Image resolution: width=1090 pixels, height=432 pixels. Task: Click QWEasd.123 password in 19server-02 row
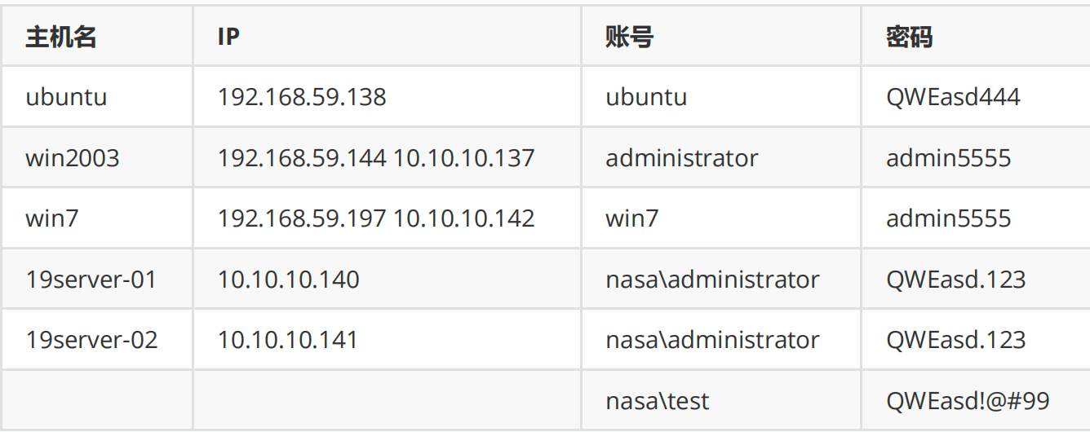coord(955,340)
